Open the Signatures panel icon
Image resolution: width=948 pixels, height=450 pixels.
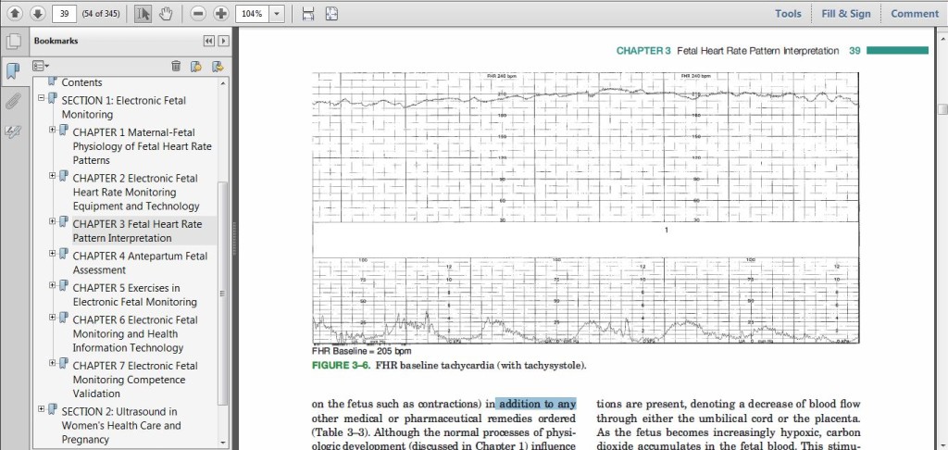[x=13, y=131]
